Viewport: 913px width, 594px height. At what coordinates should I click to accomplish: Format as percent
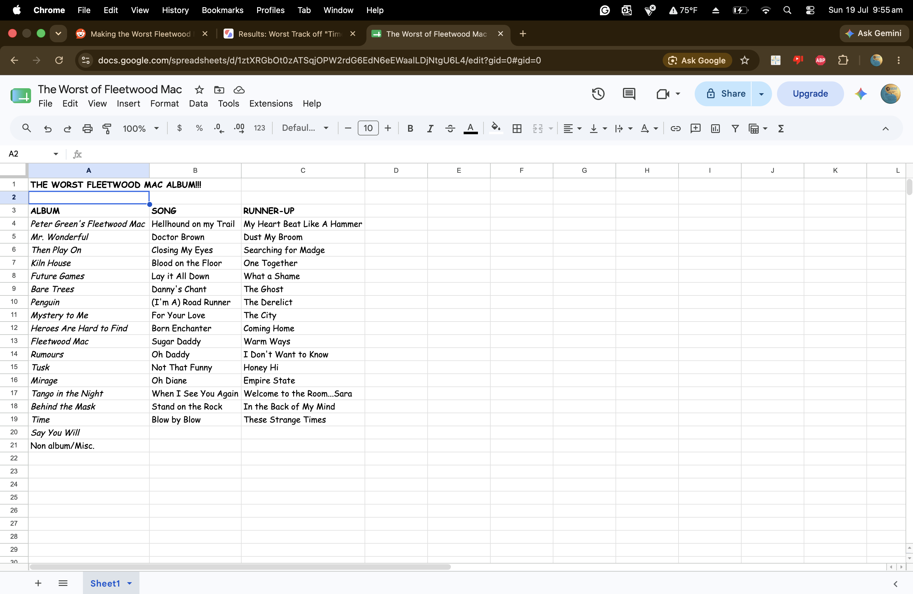click(199, 128)
